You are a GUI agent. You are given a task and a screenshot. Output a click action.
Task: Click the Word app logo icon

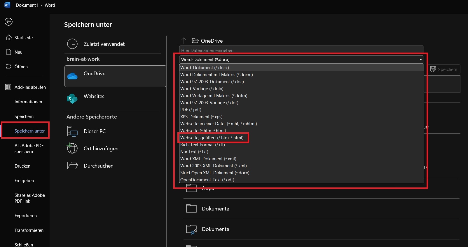(x=7, y=5)
